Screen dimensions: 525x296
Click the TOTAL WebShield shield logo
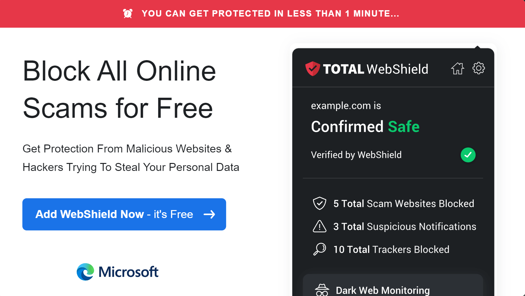(313, 68)
